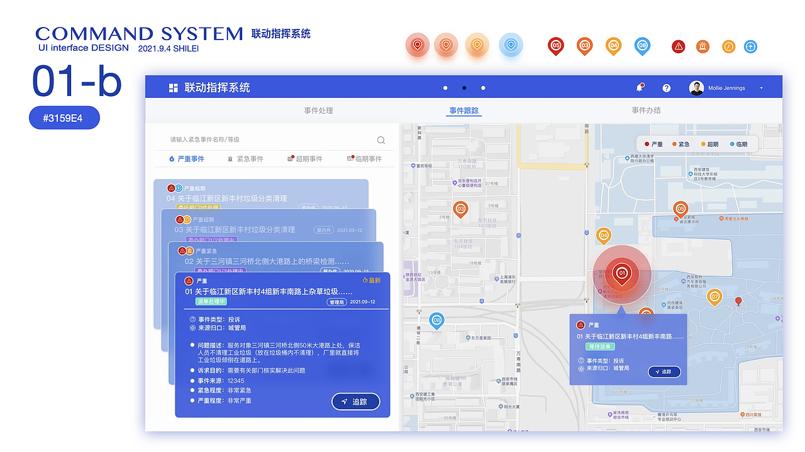Select blue map pin 08 on the map
805x452 pixels.
click(436, 321)
